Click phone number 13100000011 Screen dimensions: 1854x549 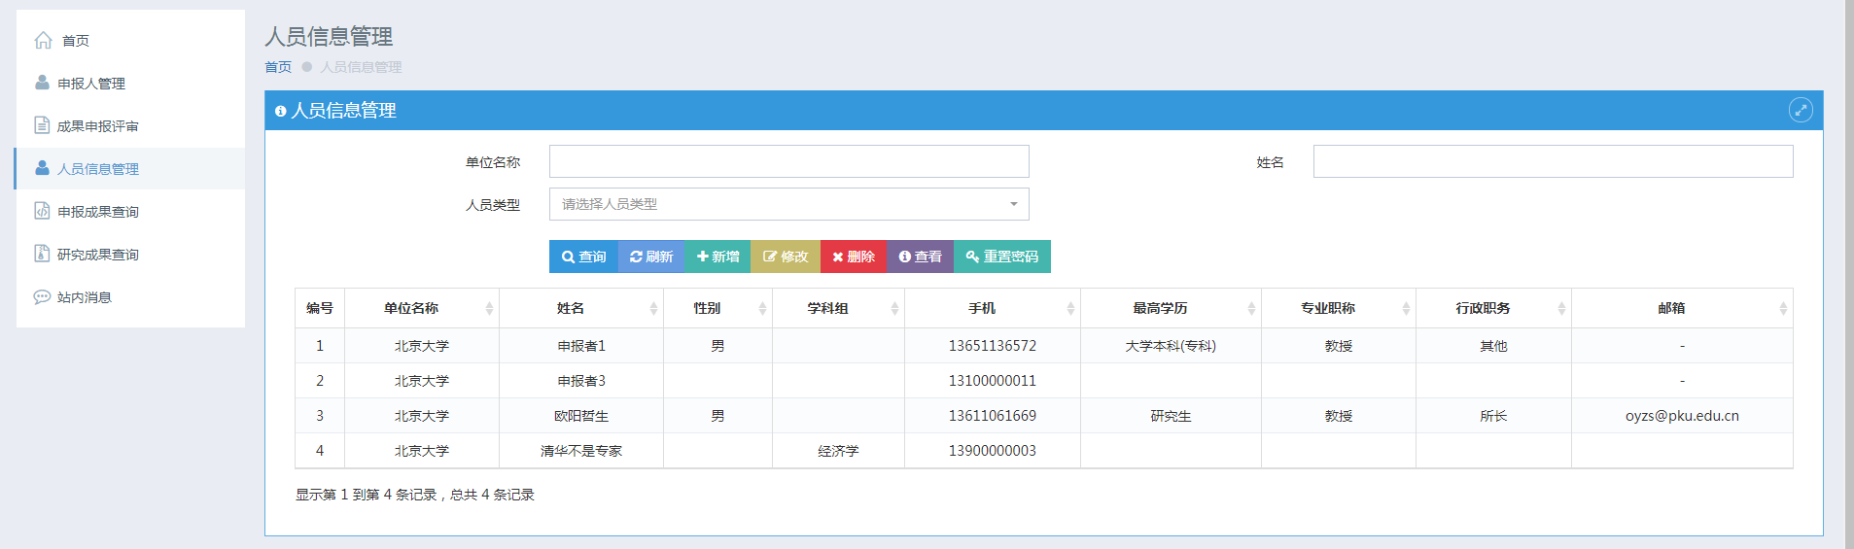click(993, 381)
